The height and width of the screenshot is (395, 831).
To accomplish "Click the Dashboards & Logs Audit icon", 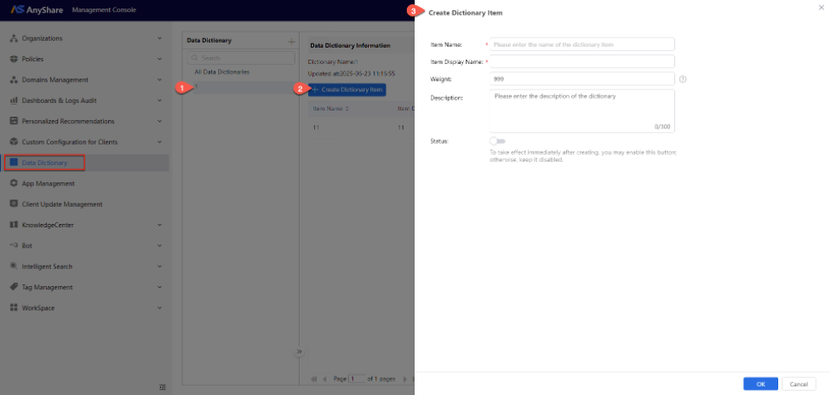I will pyautogui.click(x=14, y=100).
